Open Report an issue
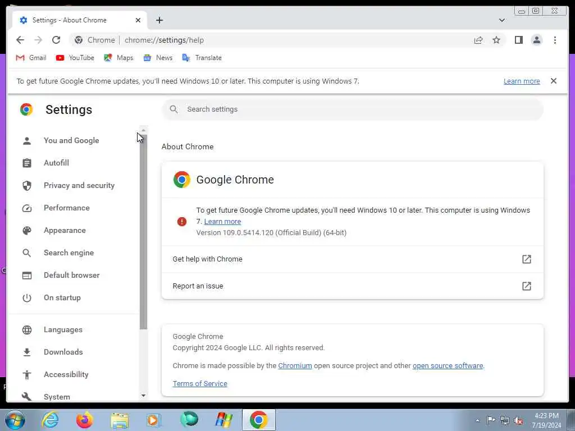 (x=353, y=286)
